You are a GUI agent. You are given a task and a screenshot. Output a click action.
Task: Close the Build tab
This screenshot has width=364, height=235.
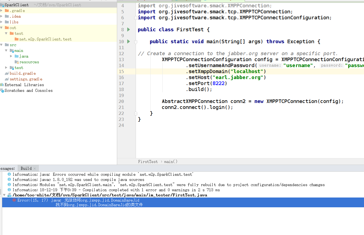click(35, 168)
